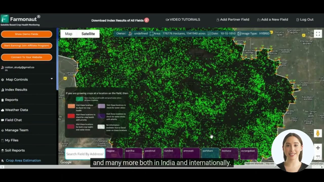324x182 pixels.
Task: Click Download Index Results of All Fields
Action: pyautogui.click(x=117, y=20)
